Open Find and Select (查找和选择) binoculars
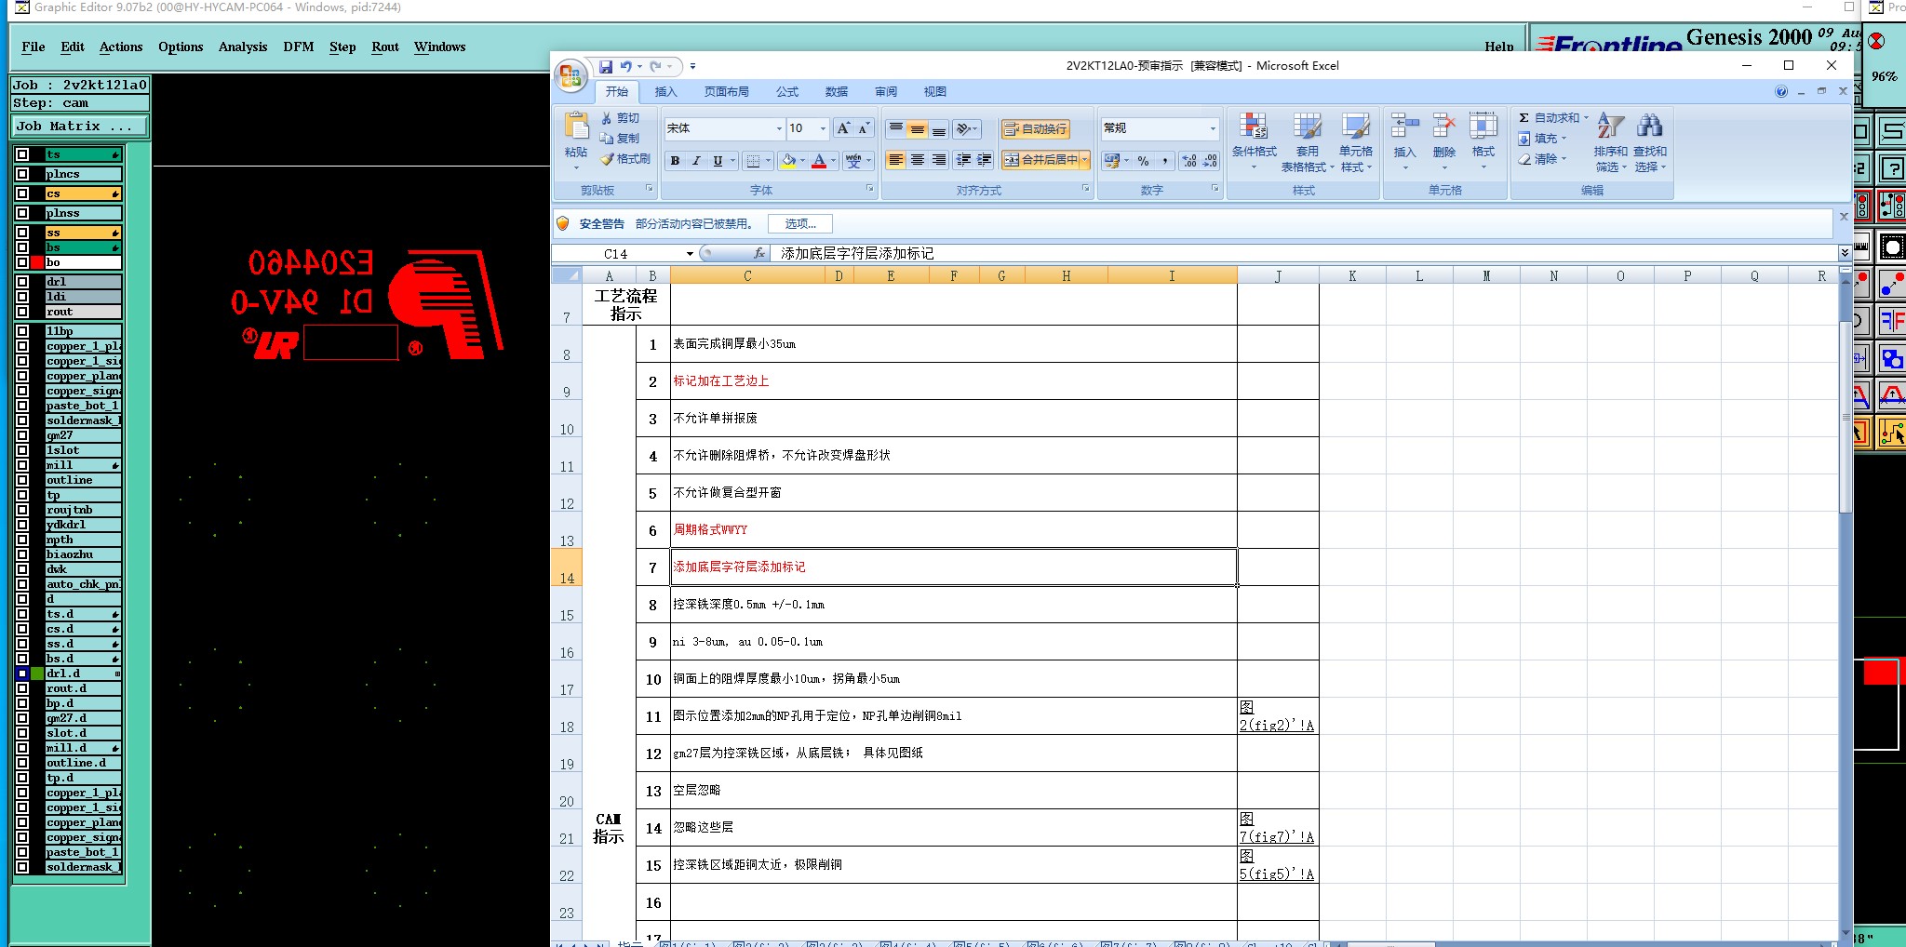 point(1650,141)
